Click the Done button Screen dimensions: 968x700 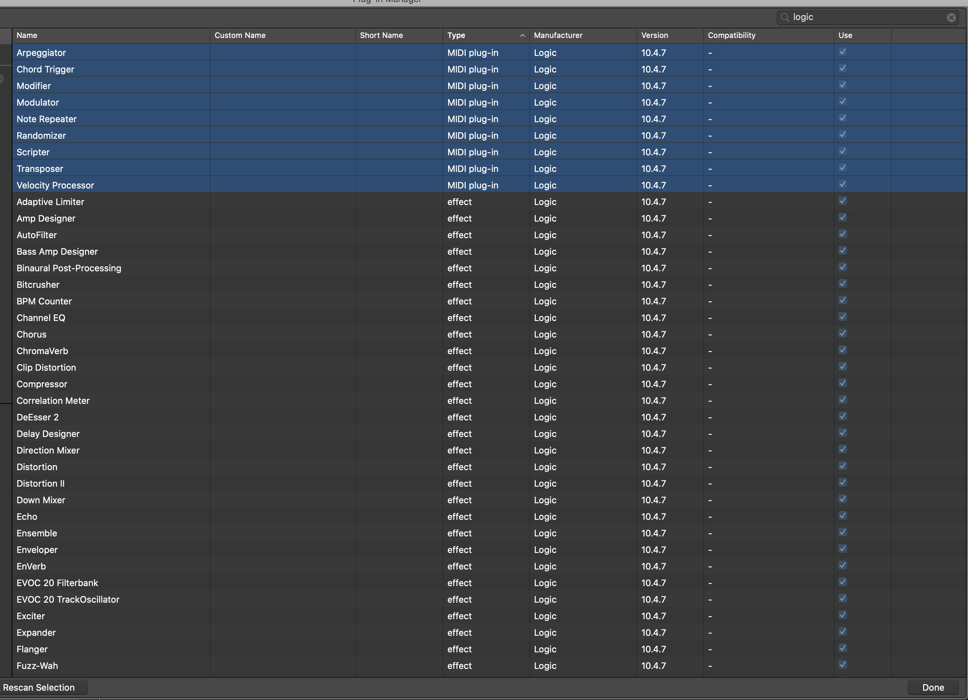click(x=933, y=688)
